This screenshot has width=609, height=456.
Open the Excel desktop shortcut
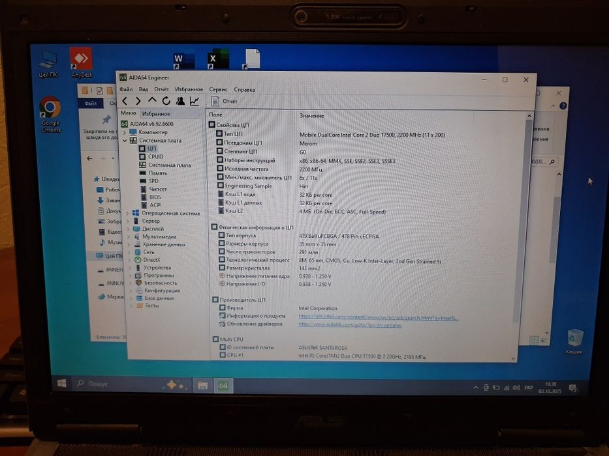pyautogui.click(x=218, y=59)
